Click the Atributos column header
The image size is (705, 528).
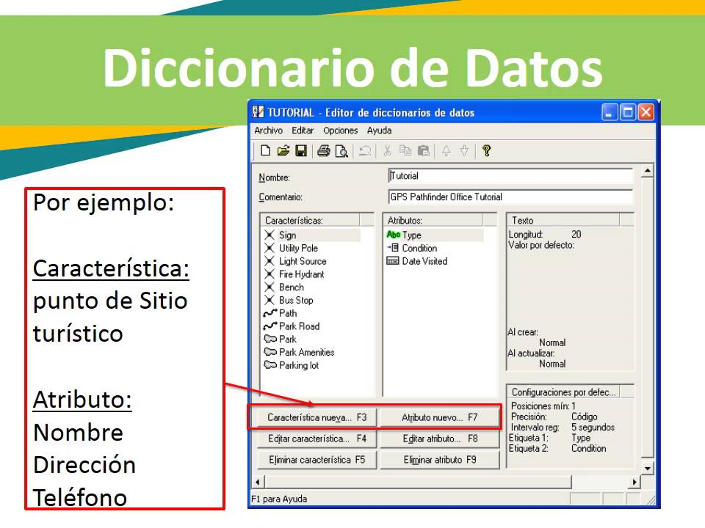click(x=433, y=220)
